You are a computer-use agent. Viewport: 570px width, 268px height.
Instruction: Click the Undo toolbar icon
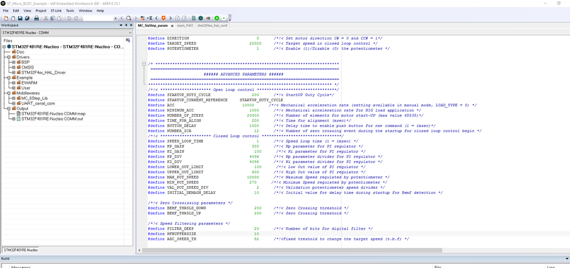(x=68, y=18)
